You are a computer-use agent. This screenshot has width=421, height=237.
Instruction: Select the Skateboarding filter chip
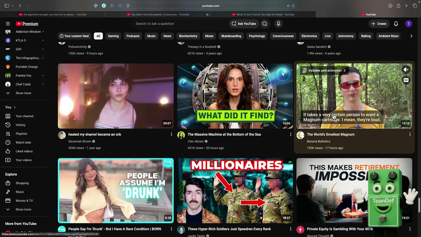231,36
